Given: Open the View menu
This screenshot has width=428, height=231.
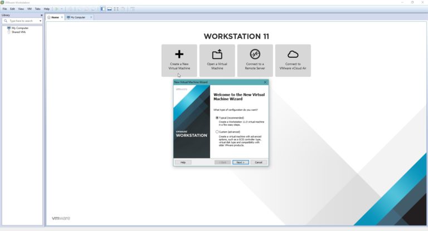Looking at the screenshot, I should (21, 9).
